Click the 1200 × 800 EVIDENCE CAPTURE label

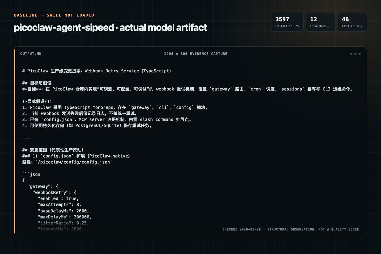196,54
